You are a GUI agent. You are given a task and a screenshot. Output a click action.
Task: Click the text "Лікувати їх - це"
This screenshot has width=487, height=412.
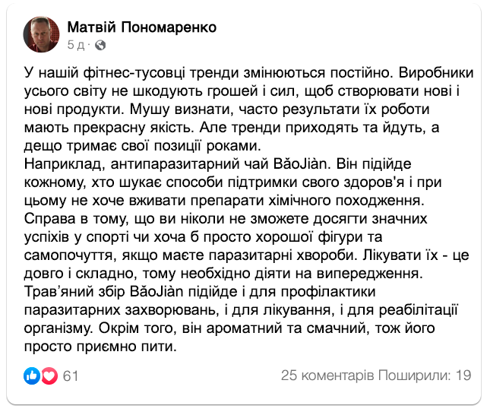pyautogui.click(x=421, y=255)
